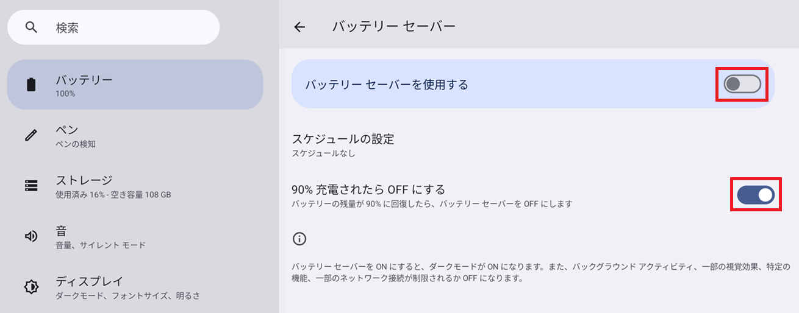
Task: Click the sound speaker icon
Action: [31, 236]
